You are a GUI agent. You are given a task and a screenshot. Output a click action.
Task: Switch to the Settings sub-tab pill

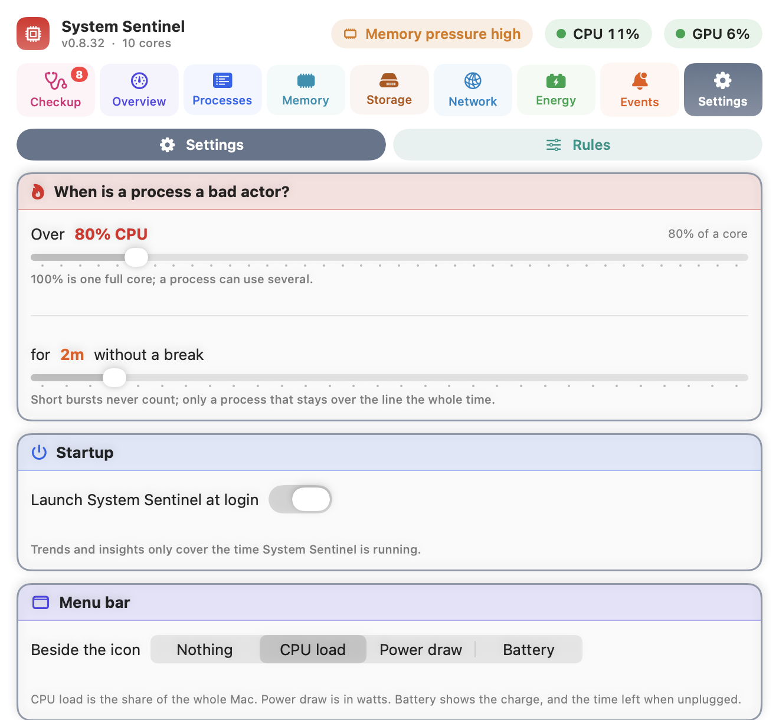point(201,145)
